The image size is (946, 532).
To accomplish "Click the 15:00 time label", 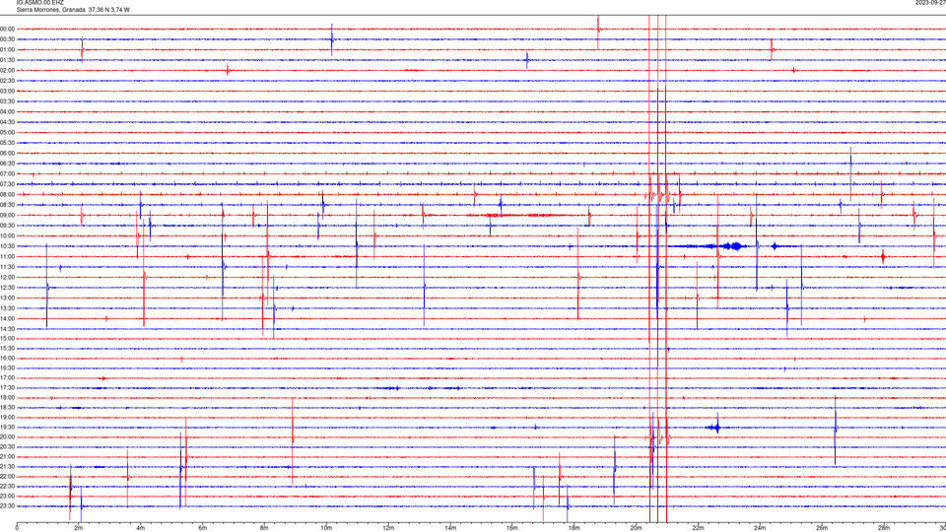I will point(8,338).
